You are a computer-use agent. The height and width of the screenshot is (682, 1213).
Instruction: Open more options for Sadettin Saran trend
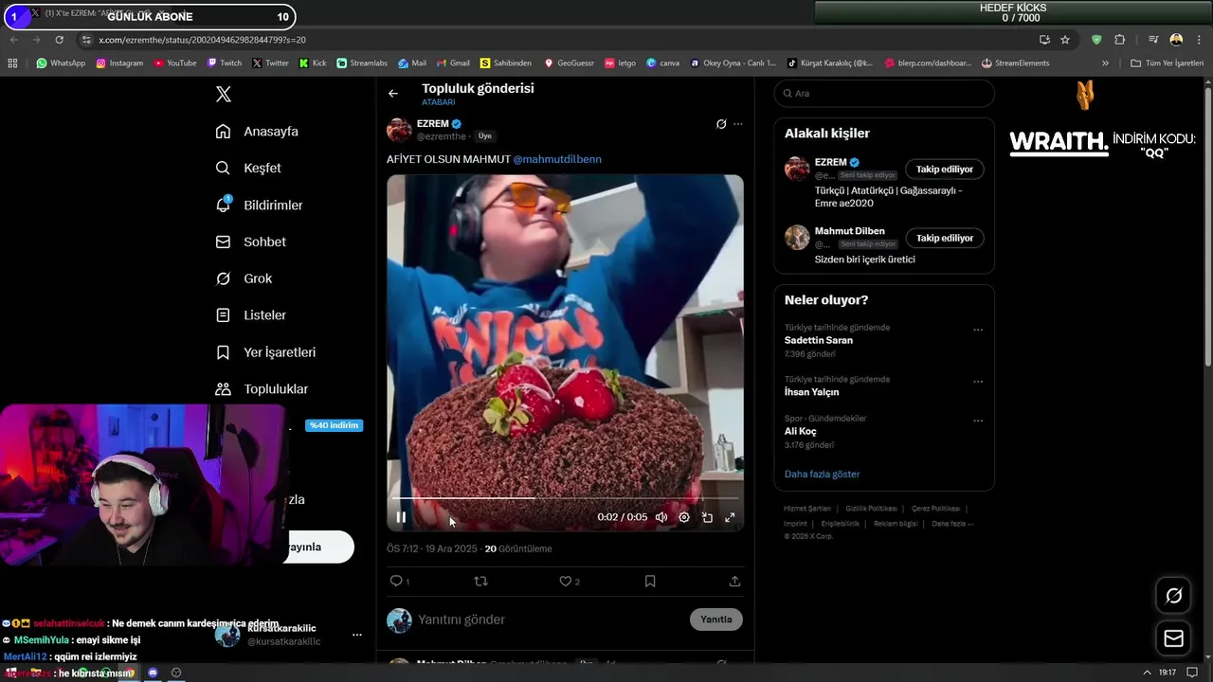coord(978,330)
